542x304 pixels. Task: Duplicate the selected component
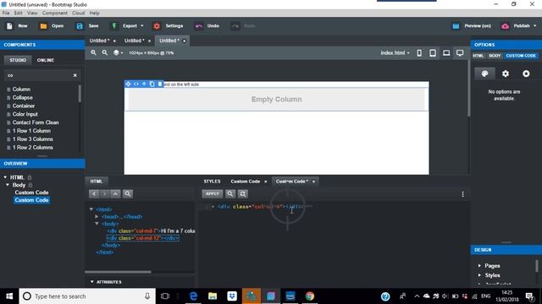pyautogui.click(x=152, y=84)
